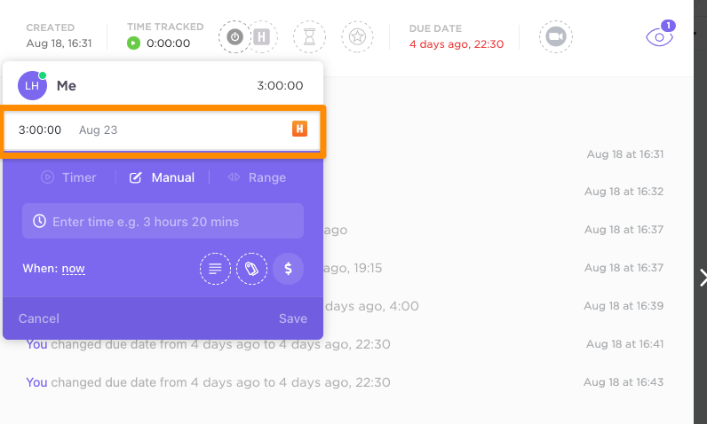
Task: Expand the Me user time row
Action: pos(163,85)
